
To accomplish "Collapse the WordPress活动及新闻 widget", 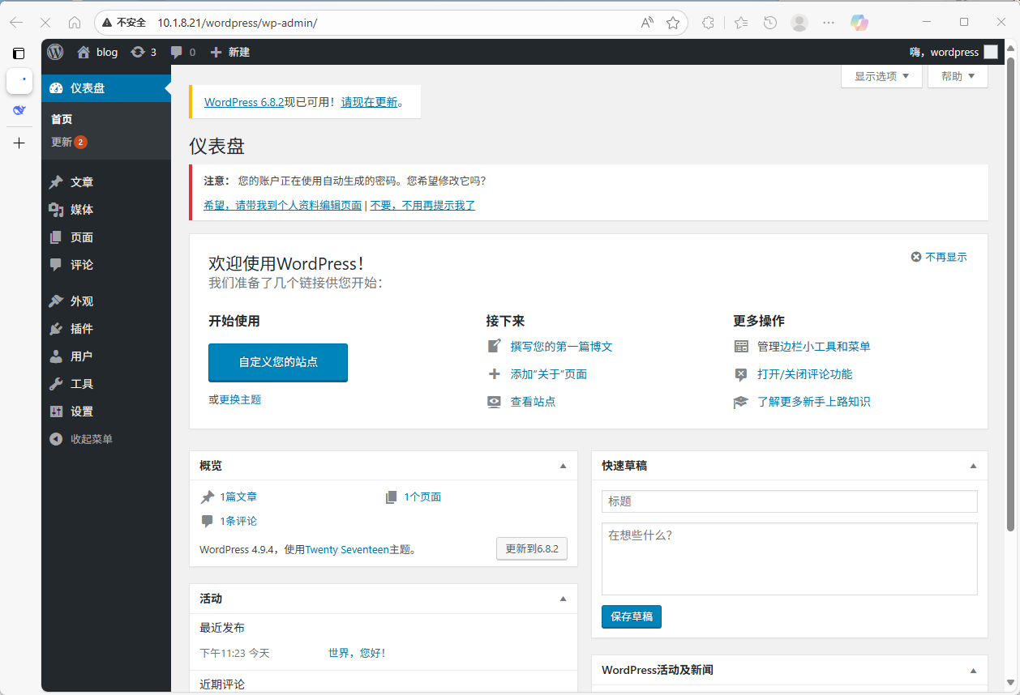I will [x=974, y=671].
